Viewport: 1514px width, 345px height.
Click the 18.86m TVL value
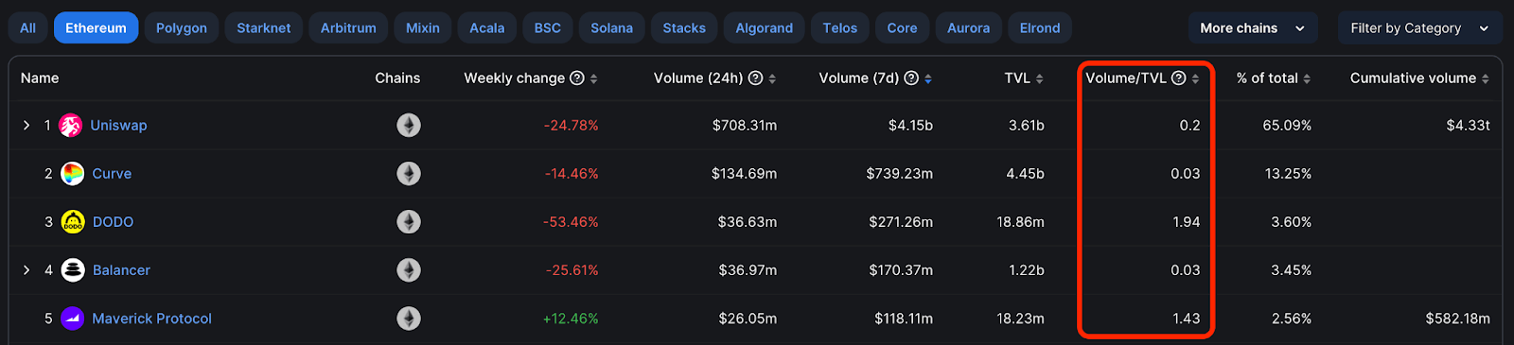(x=1020, y=222)
